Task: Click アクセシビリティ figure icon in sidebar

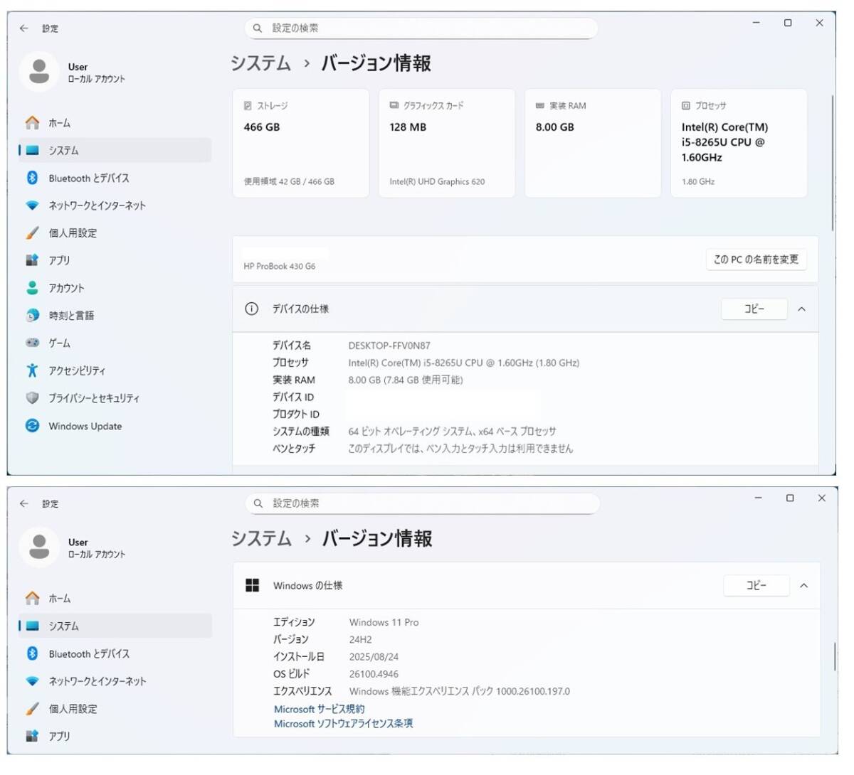Action: (32, 370)
